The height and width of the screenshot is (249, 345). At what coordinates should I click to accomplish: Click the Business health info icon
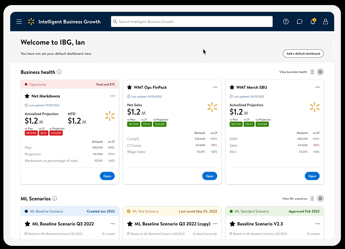click(59, 72)
